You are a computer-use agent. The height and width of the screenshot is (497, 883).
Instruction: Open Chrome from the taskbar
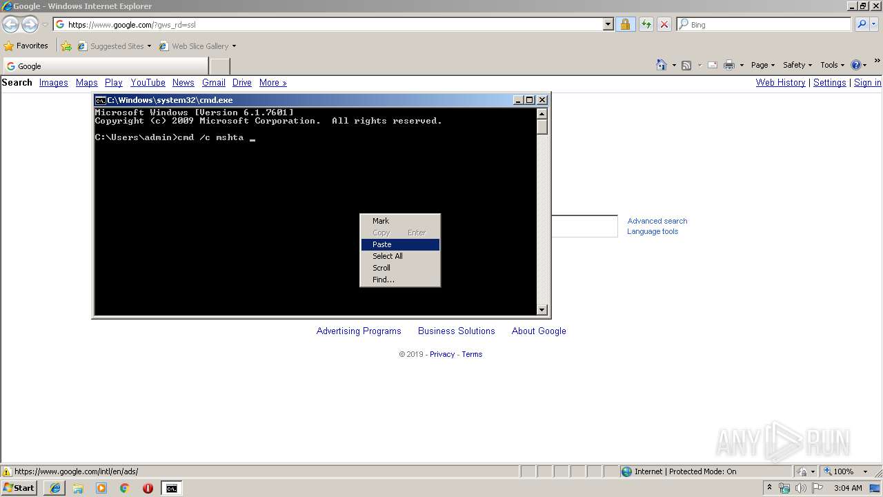coord(124,488)
